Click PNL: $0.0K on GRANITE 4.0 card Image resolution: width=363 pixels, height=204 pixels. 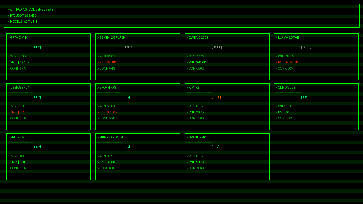point(195,162)
